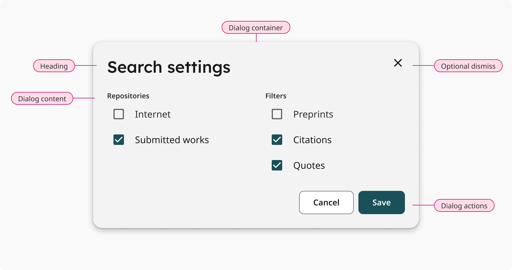Click the Search settings heading
Viewport: 512px width, 270px height.
pos(169,67)
